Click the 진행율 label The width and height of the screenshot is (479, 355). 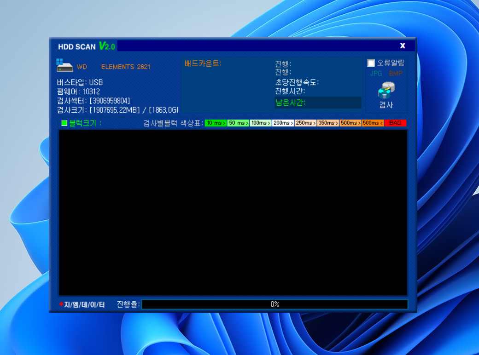click(129, 304)
